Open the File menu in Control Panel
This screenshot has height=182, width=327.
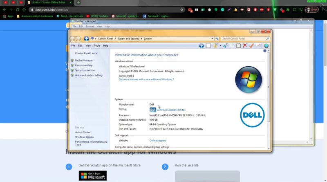(73, 45)
